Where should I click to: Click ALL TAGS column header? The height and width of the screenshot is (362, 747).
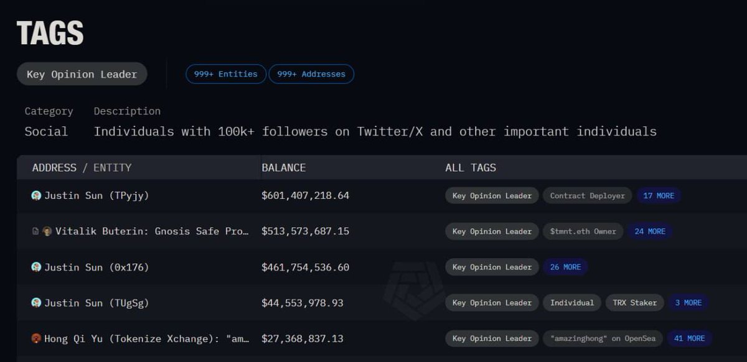[471, 168]
